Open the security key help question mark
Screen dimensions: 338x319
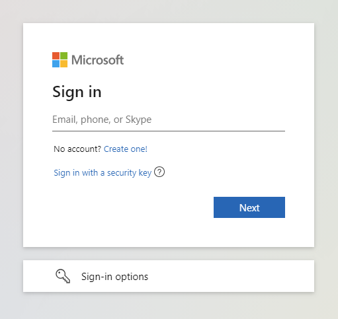click(x=159, y=172)
